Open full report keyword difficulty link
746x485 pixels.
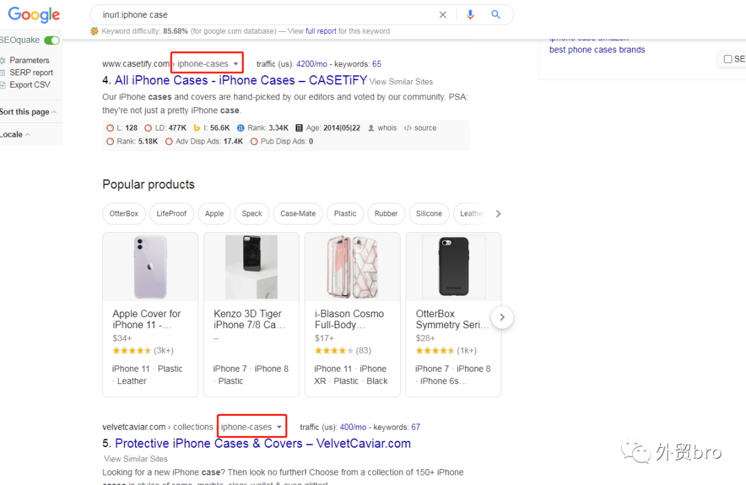[x=321, y=31]
